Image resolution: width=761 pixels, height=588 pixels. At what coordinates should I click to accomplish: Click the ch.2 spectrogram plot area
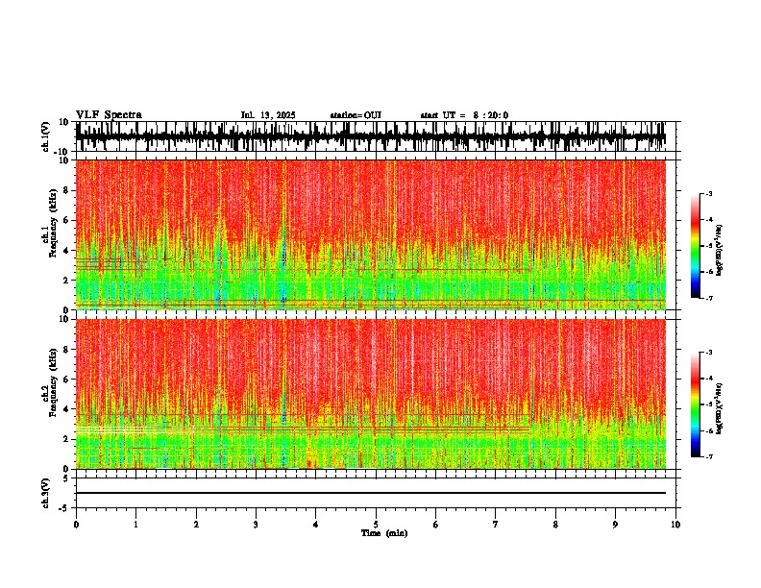[x=371, y=394]
